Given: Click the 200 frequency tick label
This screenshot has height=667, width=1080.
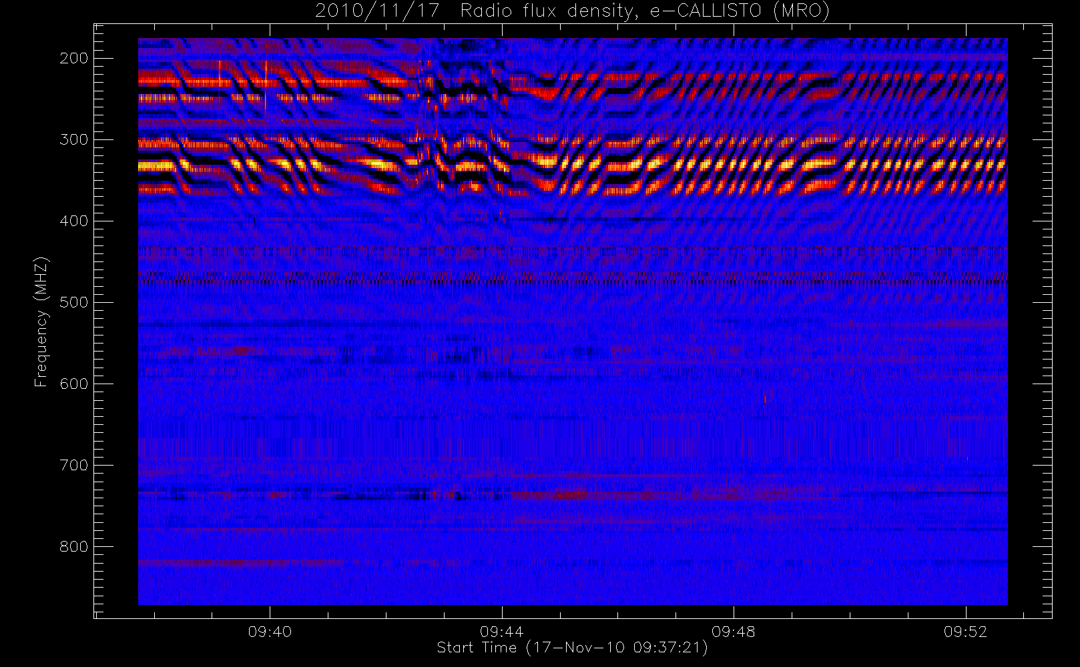Looking at the screenshot, I should tap(74, 58).
